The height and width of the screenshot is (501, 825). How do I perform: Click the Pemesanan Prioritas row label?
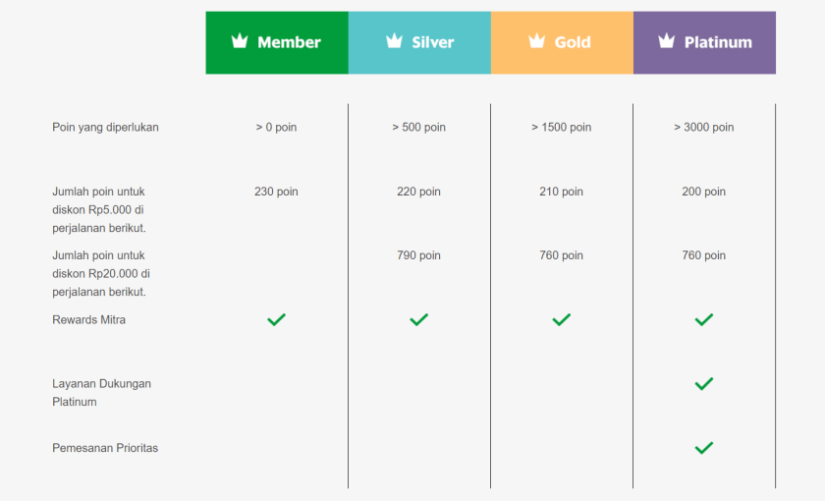(x=105, y=448)
